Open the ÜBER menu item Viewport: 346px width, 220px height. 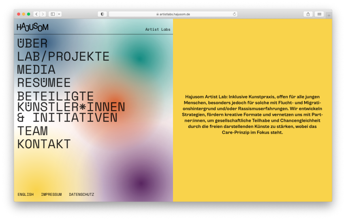32,44
